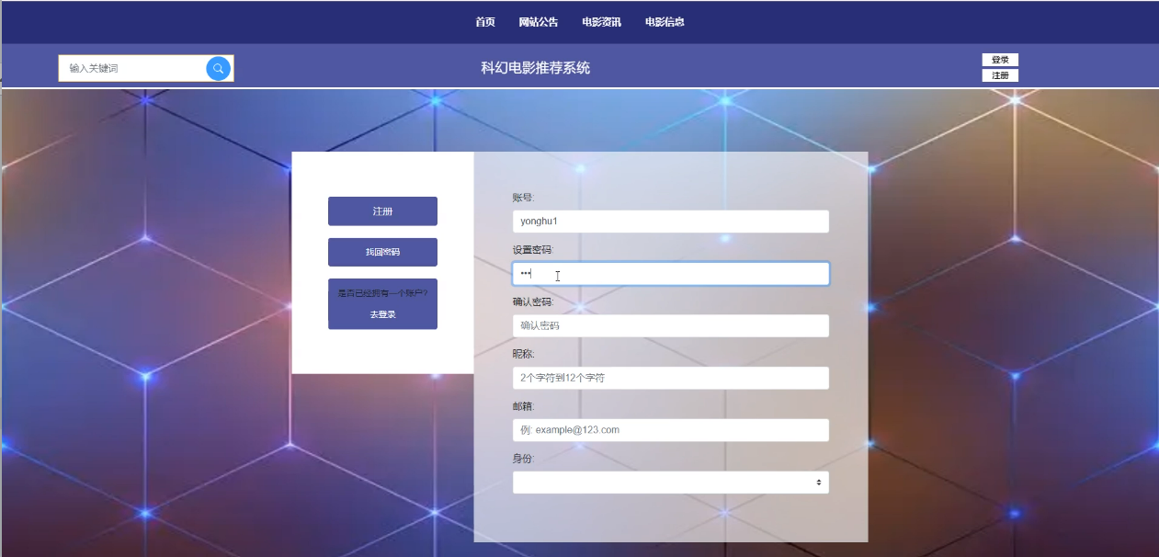Focus the 邮箱 email input field
The image size is (1159, 557).
click(x=671, y=430)
